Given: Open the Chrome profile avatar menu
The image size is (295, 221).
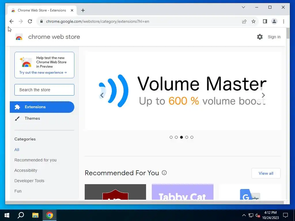Looking at the screenshot, I should point(274,21).
